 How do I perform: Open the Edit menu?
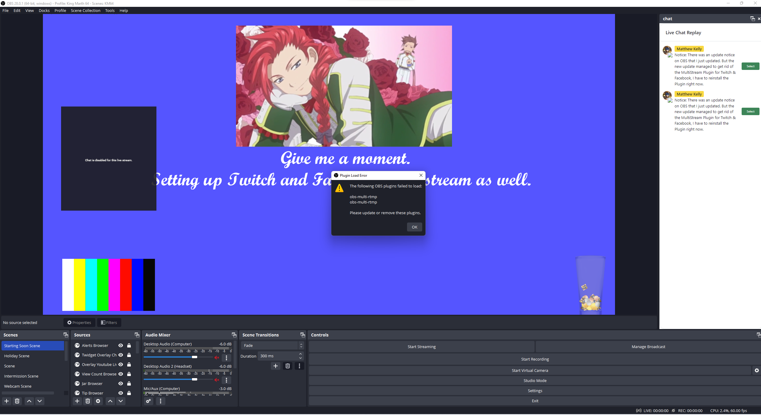(x=17, y=10)
